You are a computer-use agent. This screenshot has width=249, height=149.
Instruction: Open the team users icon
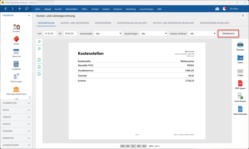pos(217,9)
